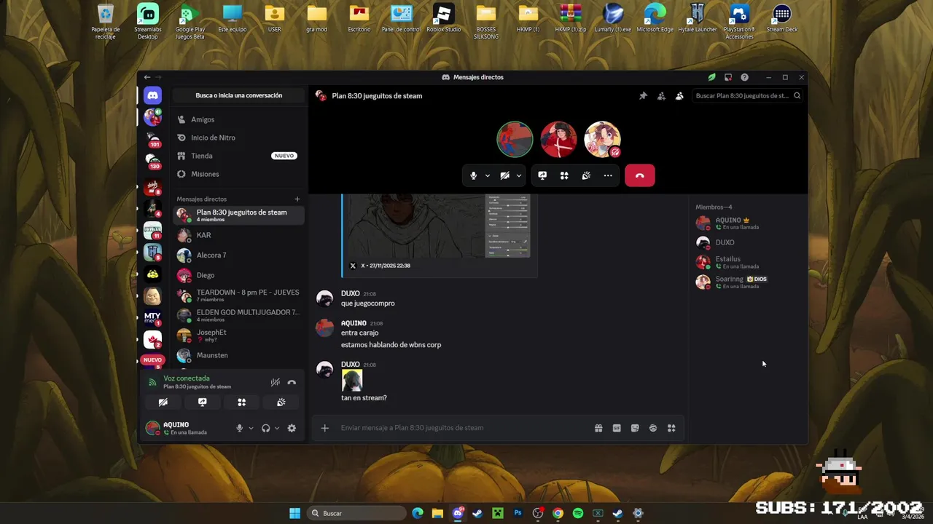Open more options three-dot call menu
The image size is (933, 524).
click(608, 175)
